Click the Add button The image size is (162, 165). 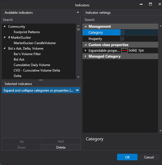(61, 141)
